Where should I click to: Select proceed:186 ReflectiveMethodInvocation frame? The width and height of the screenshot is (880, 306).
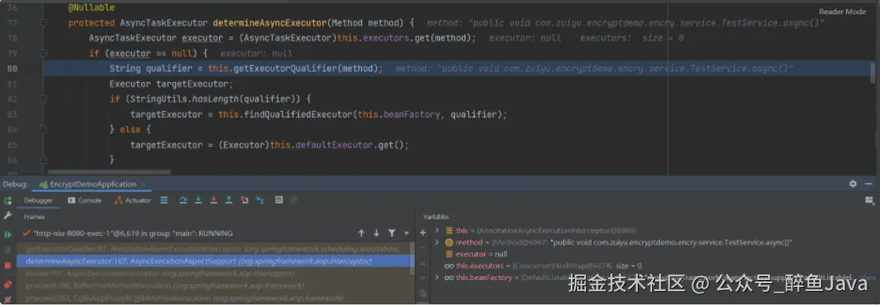tap(214, 285)
